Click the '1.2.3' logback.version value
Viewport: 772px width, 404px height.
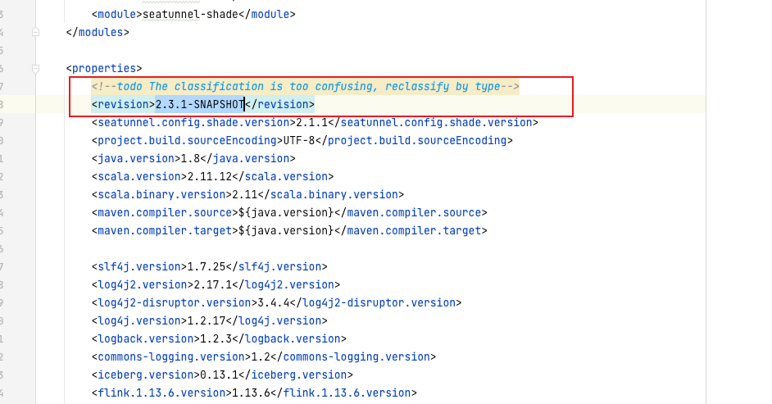tap(216, 339)
